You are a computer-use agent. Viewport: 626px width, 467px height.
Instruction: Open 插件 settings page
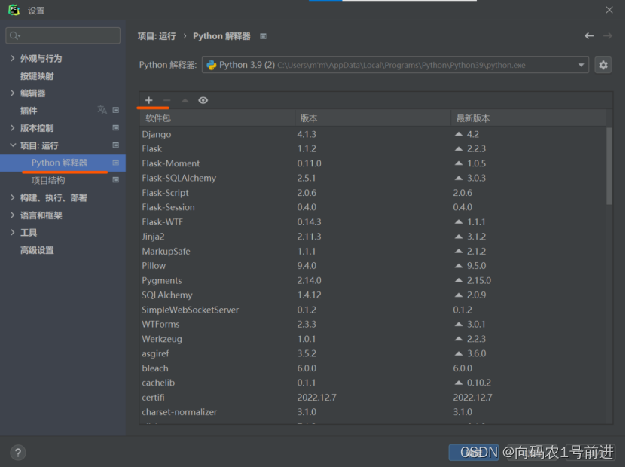coord(29,111)
